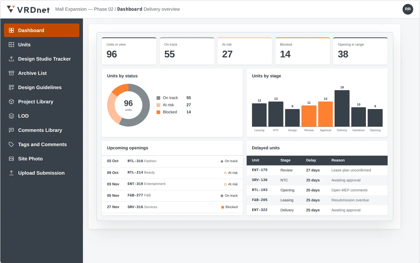This screenshot has width=420, height=263.
Task: Click the Leasing bar showing 12
Action: 259,115
